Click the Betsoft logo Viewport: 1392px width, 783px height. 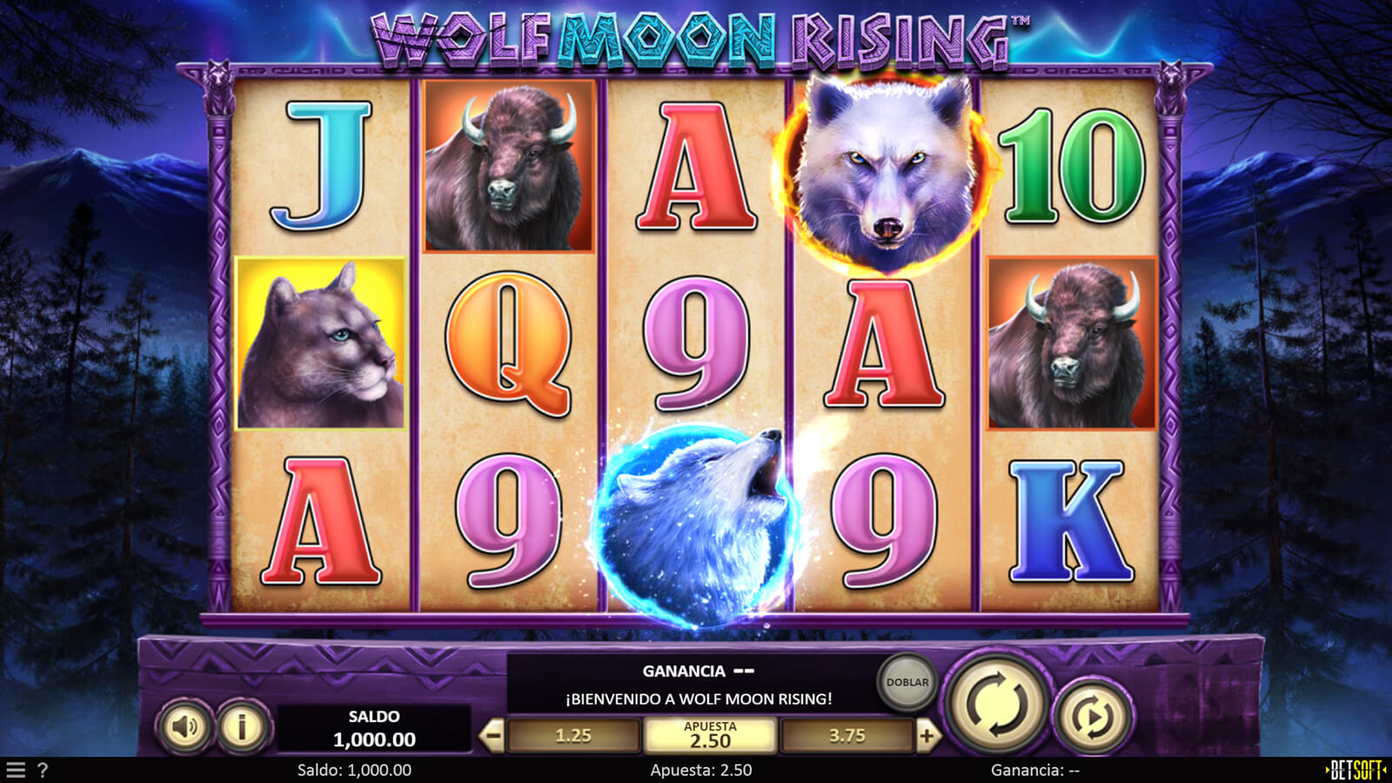coord(1355,770)
